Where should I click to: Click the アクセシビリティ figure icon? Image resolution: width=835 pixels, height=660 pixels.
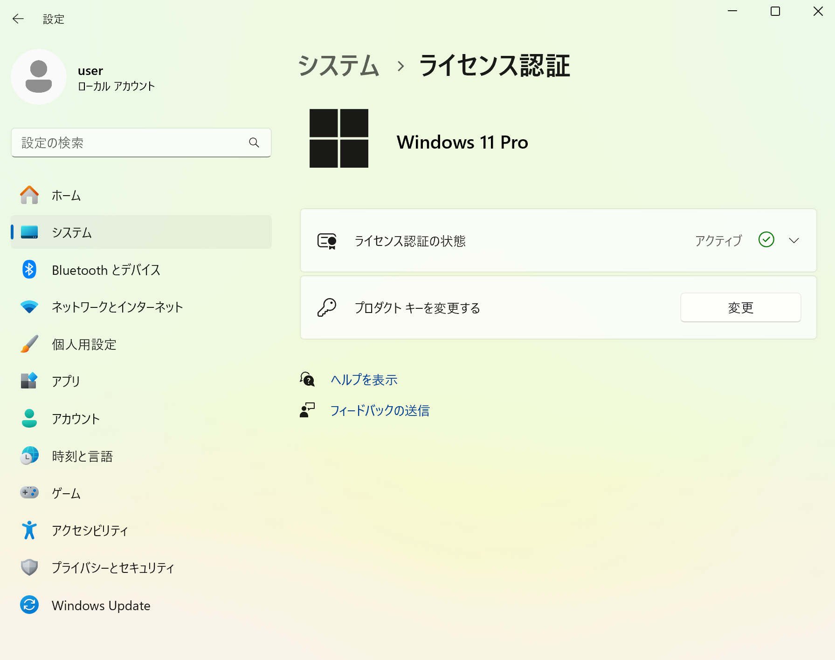coord(29,530)
